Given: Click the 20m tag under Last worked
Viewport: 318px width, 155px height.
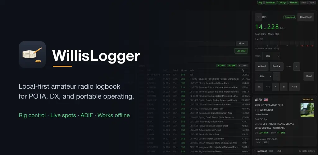Looking at the screenshot, I should click(258, 143).
